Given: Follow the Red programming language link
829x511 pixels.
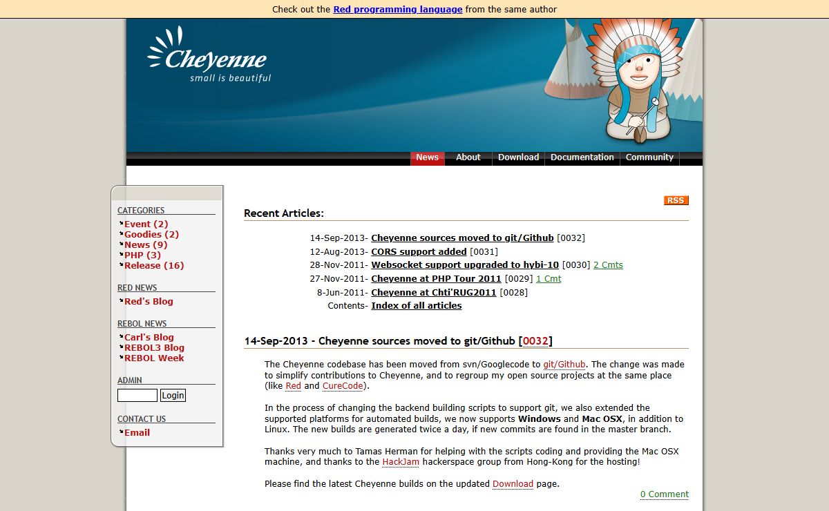Looking at the screenshot, I should (398, 10).
